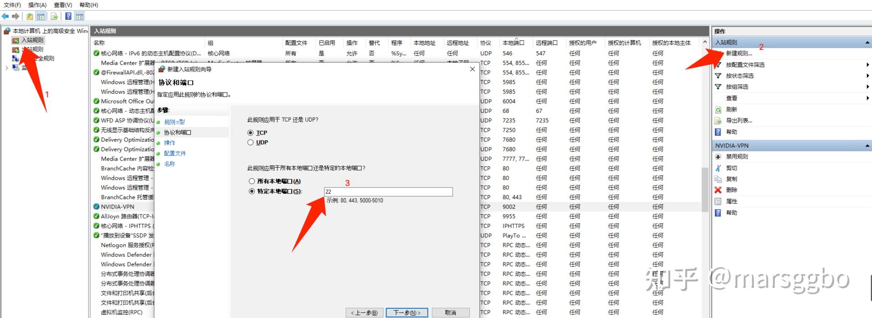Select the 特定本地端口(S) radio button
This screenshot has width=872, height=318.
click(x=252, y=191)
